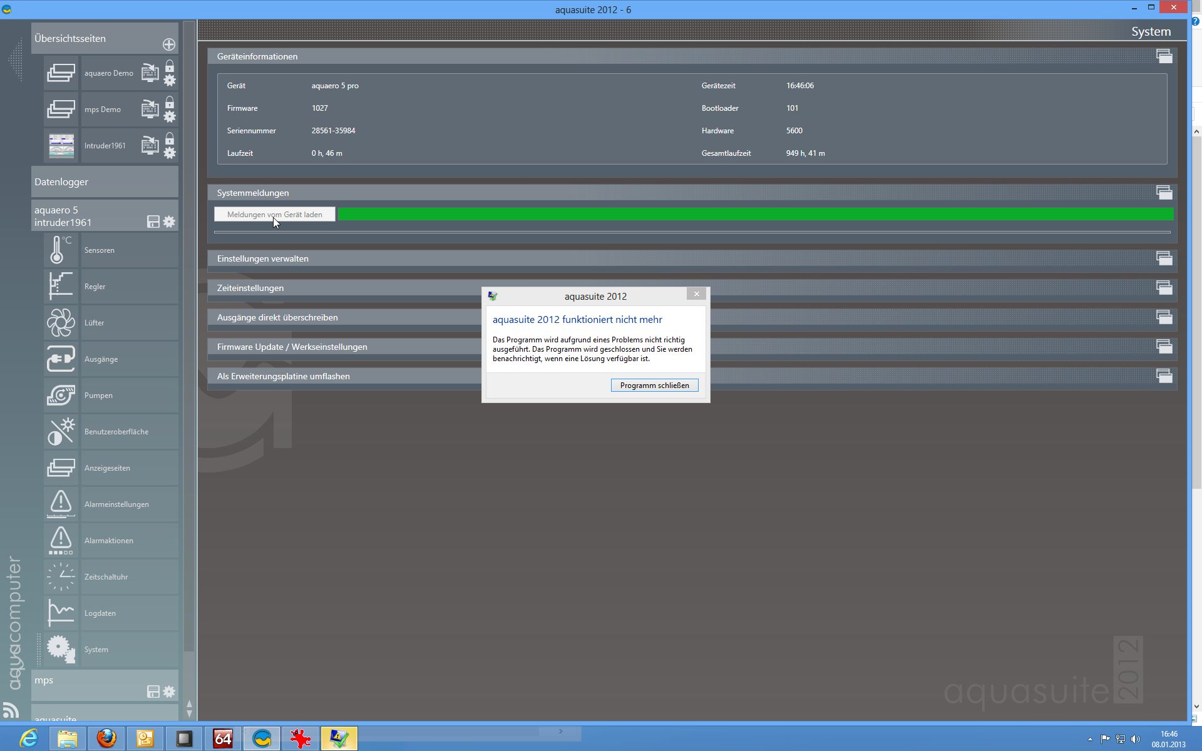Screen dimensions: 1202x751
Task: Toggle lock on the Intruder1961 page
Action: point(170,138)
